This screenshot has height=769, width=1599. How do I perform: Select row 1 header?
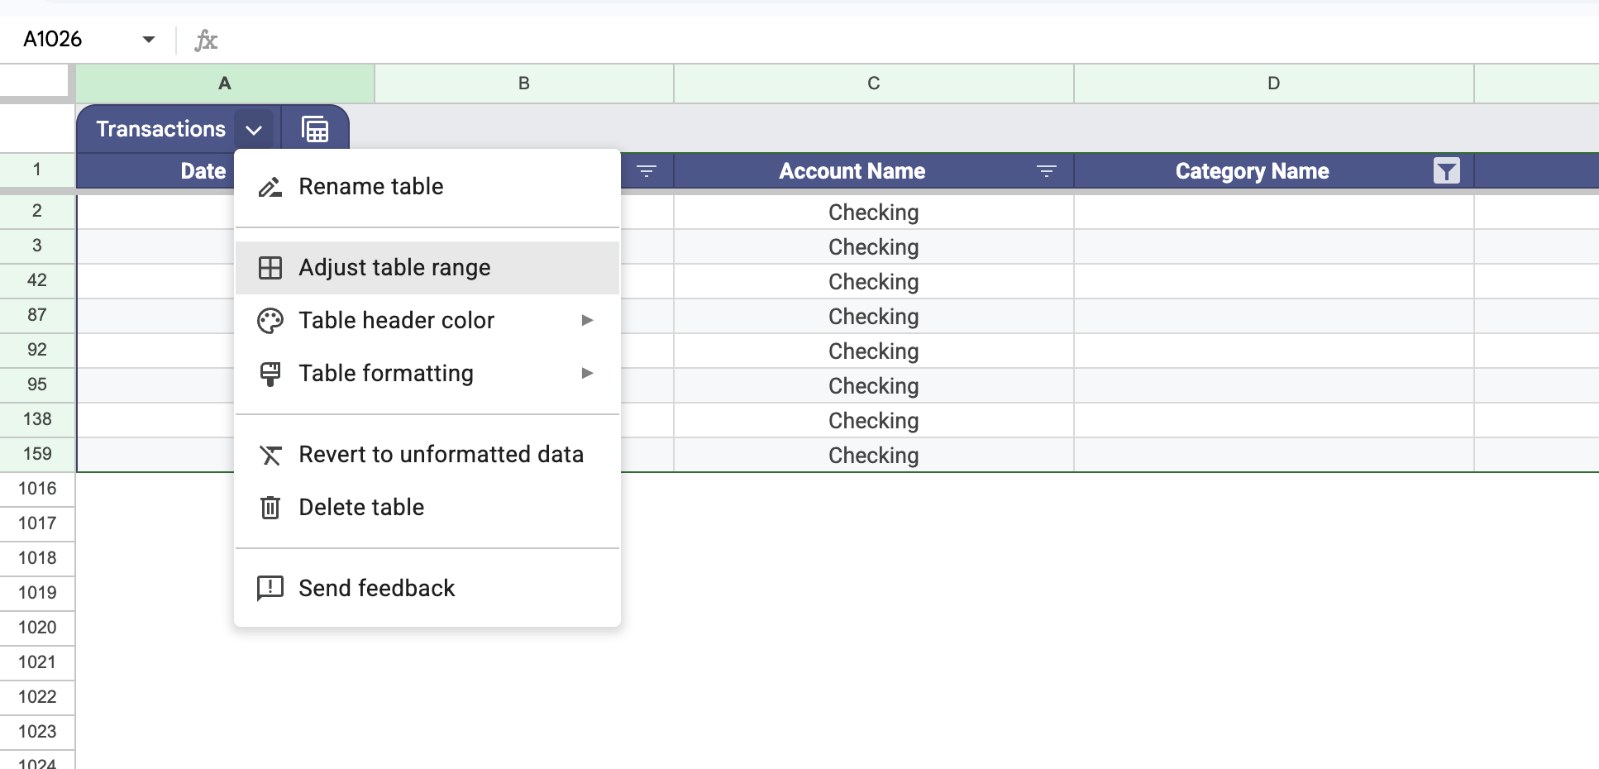point(37,170)
